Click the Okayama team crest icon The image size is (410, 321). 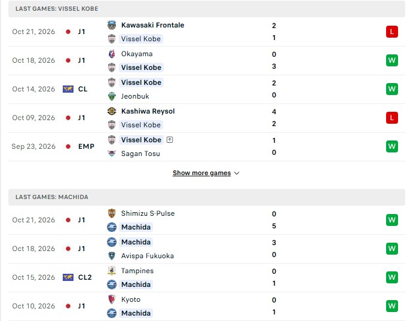(112, 54)
